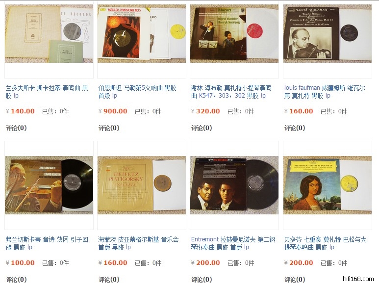
Task: Open the Rachmaninoff stereo album cover image
Action: (x=234, y=185)
